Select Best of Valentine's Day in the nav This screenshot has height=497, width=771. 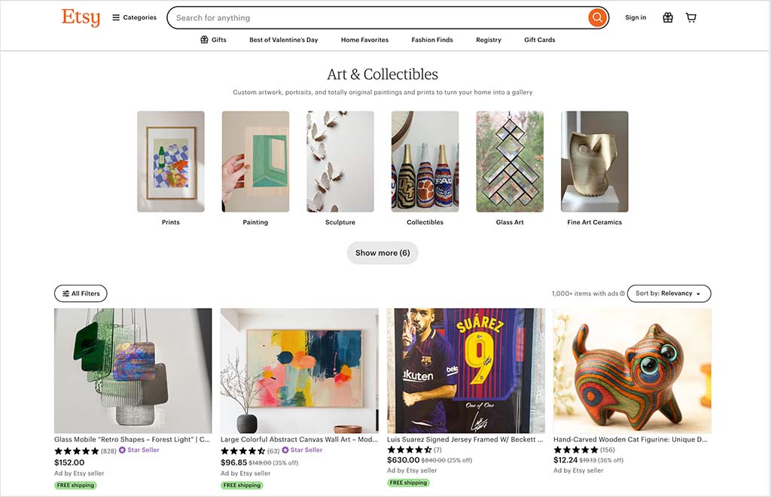point(284,39)
